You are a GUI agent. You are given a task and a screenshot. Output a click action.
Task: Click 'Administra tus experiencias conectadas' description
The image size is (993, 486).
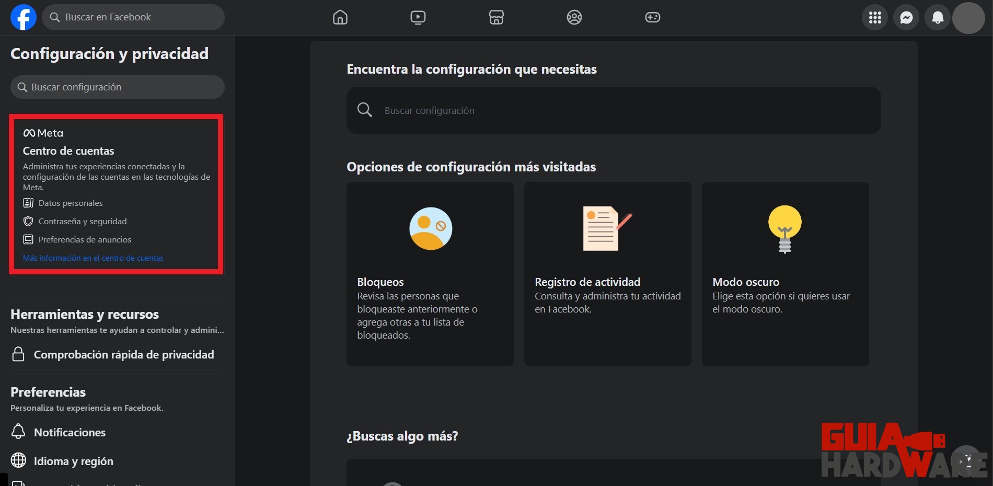(x=117, y=177)
